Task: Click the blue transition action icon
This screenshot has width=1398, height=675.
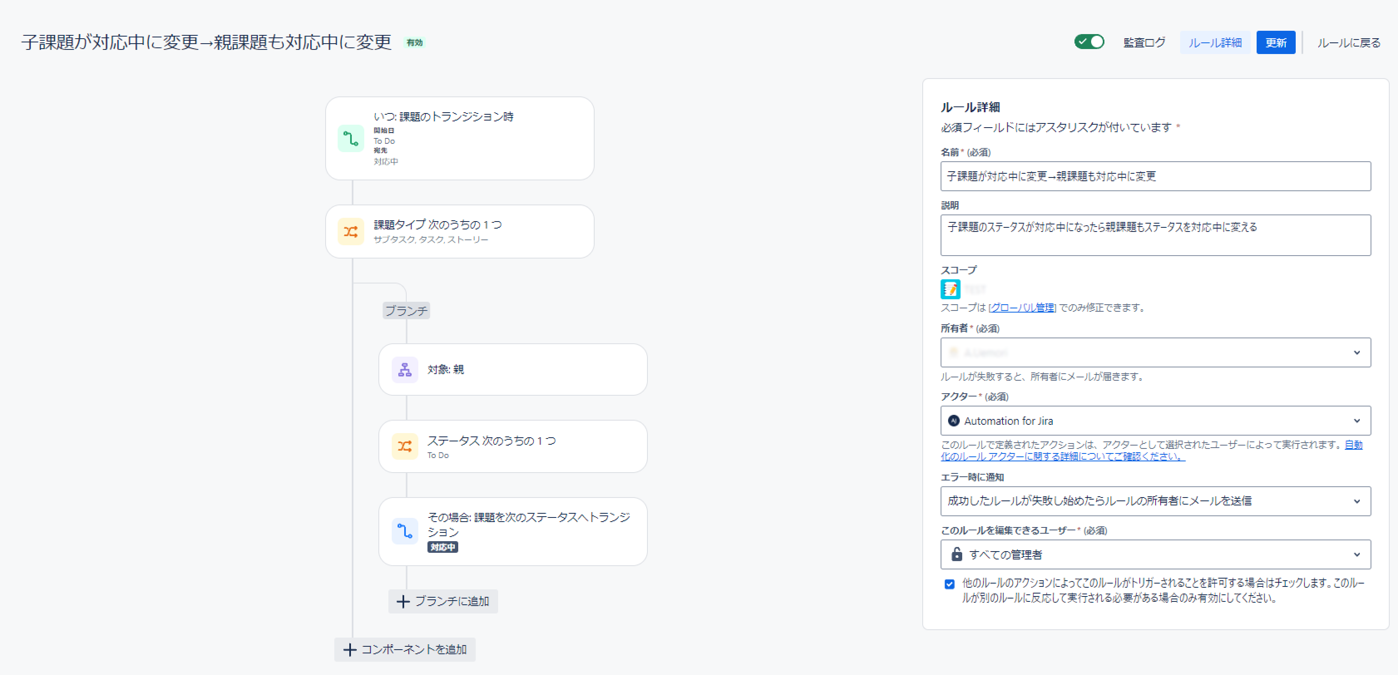Action: (404, 531)
